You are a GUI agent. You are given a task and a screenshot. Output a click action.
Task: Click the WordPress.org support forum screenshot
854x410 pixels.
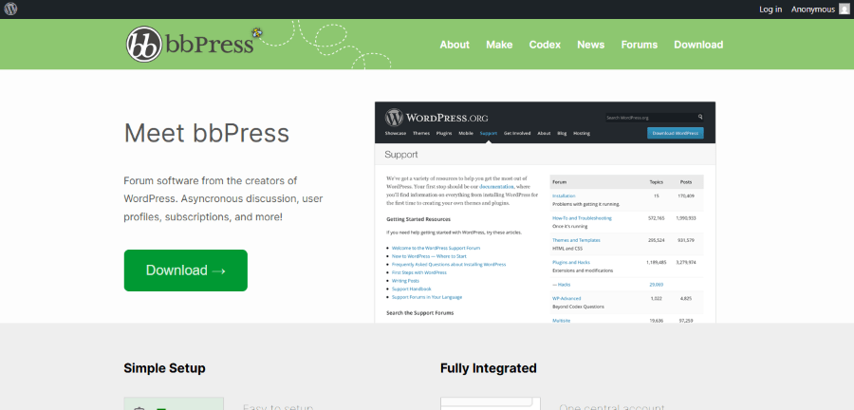[546, 213]
